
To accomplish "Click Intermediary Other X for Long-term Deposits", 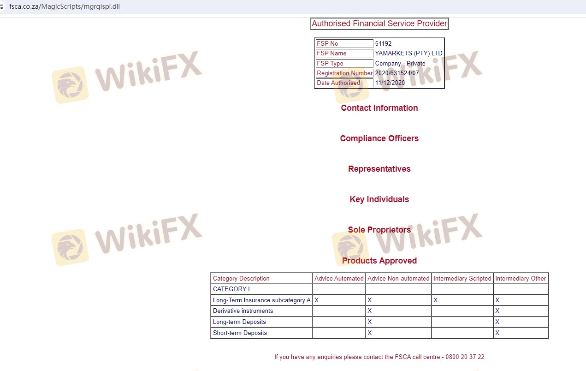I will point(497,322).
